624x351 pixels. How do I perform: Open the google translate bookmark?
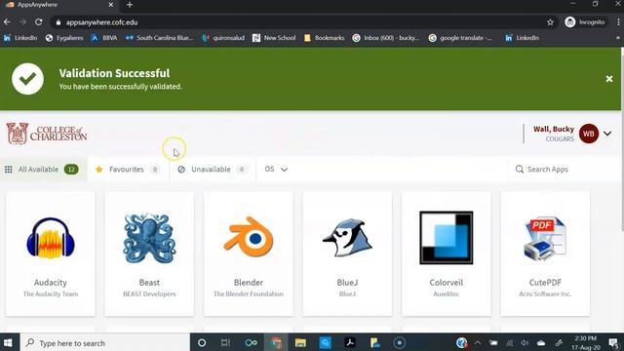coord(460,38)
